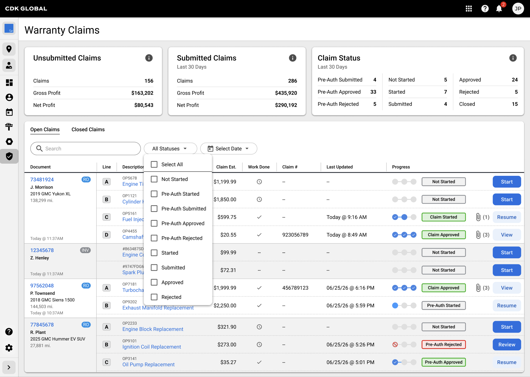This screenshot has width=530, height=377.
Task: Open the dashboard tiles sidebar icon
Action: (9, 82)
